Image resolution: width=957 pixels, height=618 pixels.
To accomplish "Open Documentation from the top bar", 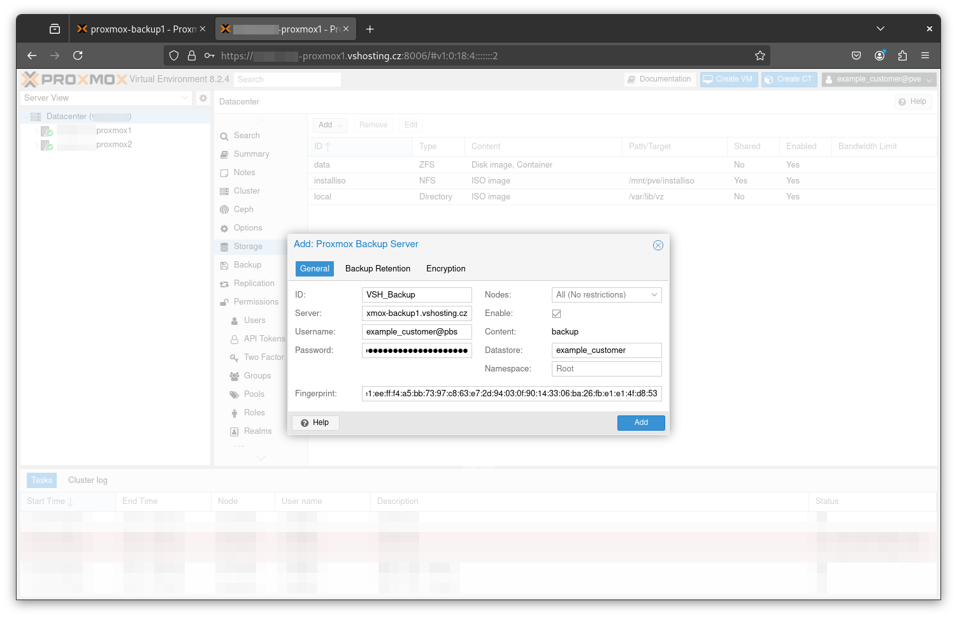I will click(x=659, y=79).
